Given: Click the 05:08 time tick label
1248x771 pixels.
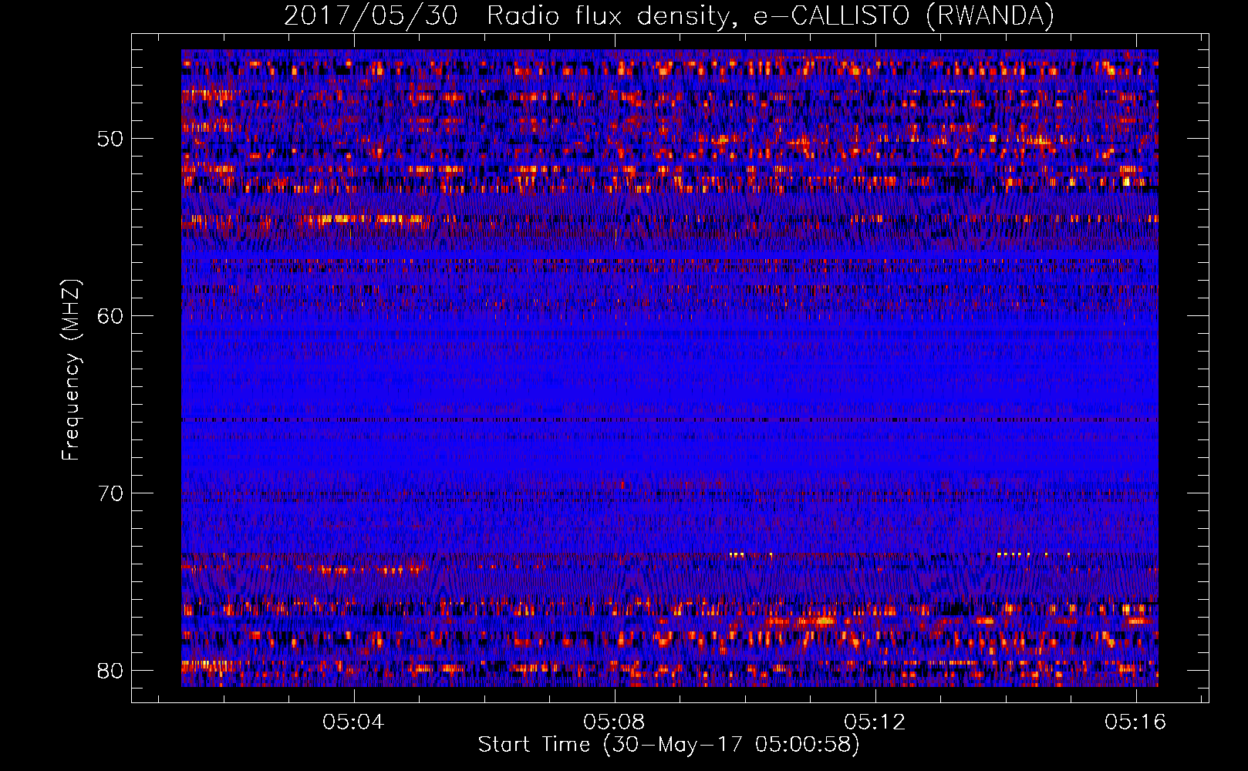Looking at the screenshot, I should (614, 722).
